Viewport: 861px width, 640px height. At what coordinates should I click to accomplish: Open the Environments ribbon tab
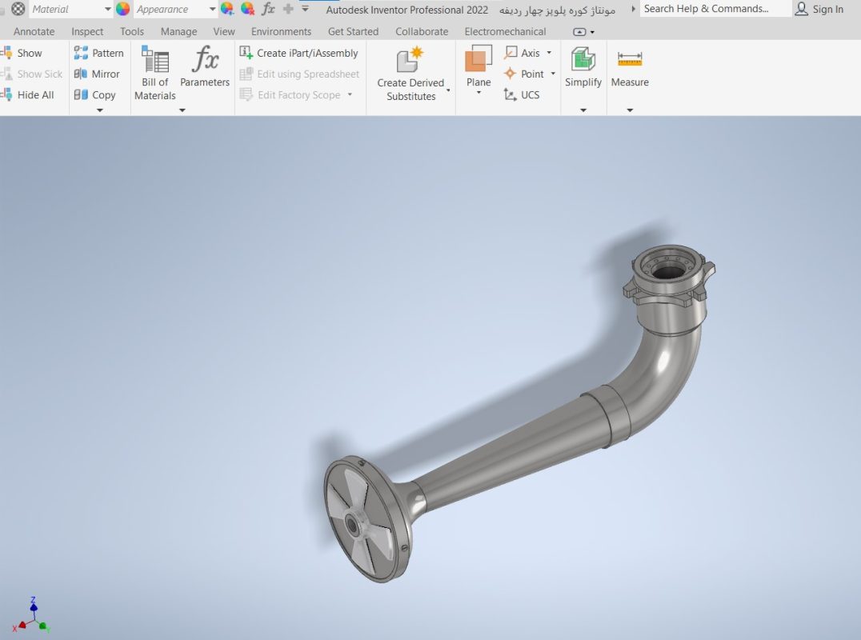(281, 31)
